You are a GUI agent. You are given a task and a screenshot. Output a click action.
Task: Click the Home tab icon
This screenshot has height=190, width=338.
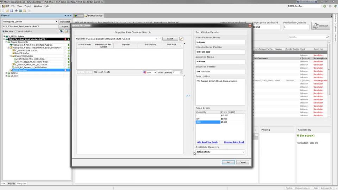pos(76,16)
